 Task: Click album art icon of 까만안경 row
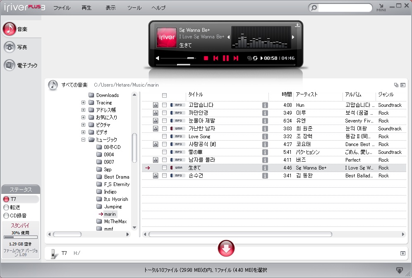click(x=156, y=113)
